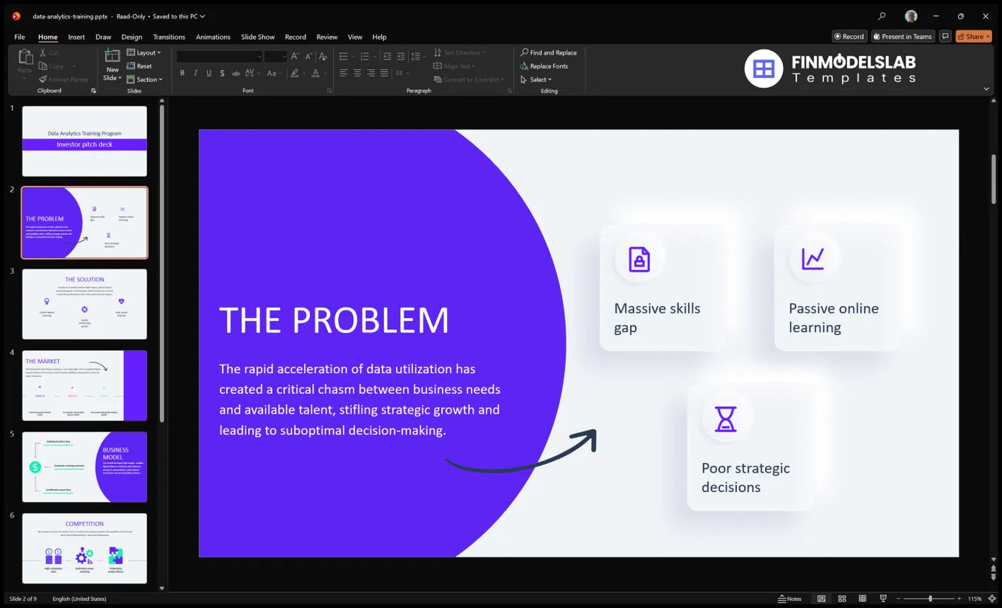Viewport: 1002px width, 608px height.
Task: Open the Text Direction dropdown
Action: pos(460,53)
